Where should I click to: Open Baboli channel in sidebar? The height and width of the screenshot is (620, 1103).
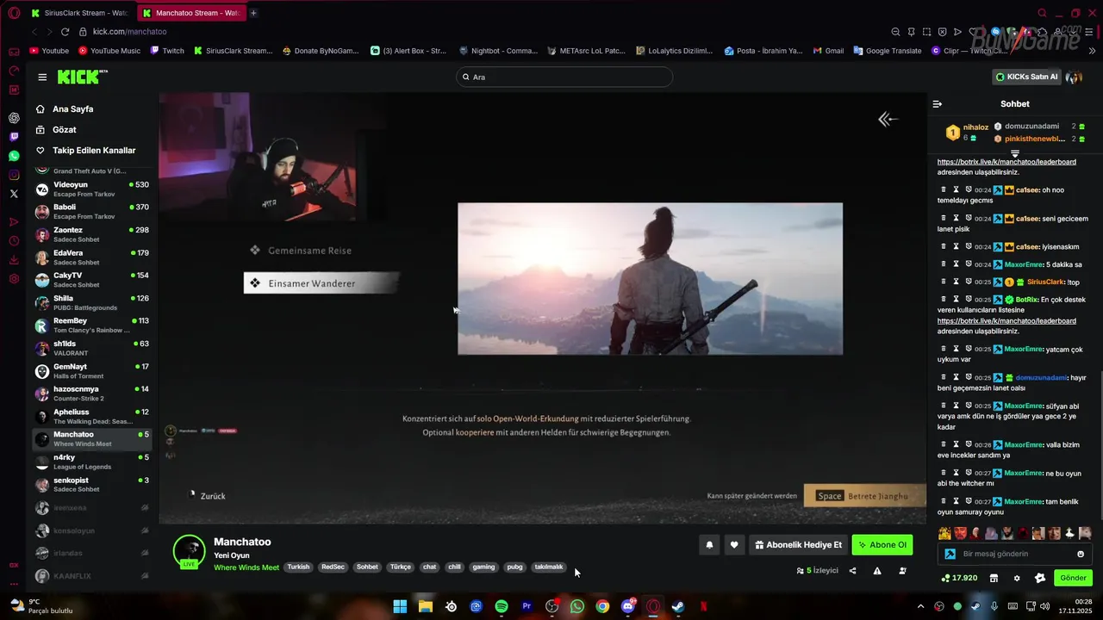tap(92, 212)
